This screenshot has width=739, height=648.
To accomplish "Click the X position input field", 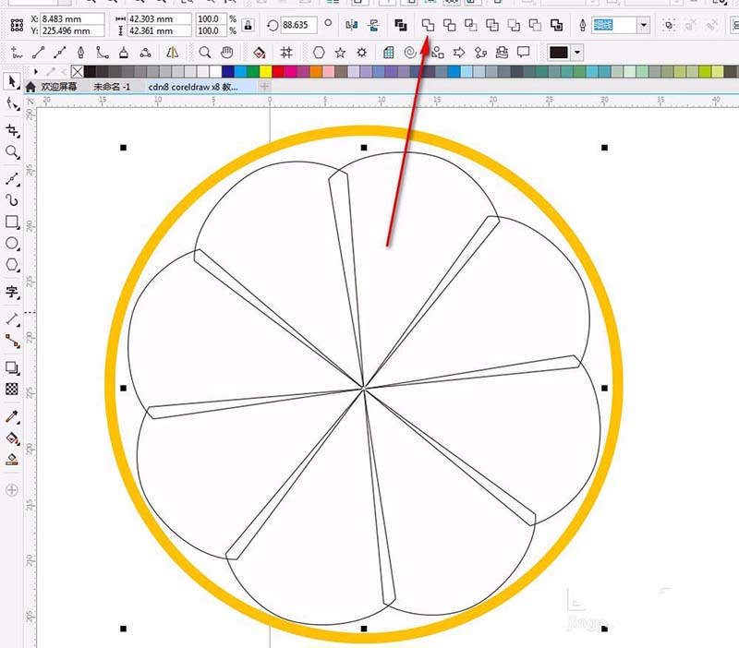I will pyautogui.click(x=72, y=18).
